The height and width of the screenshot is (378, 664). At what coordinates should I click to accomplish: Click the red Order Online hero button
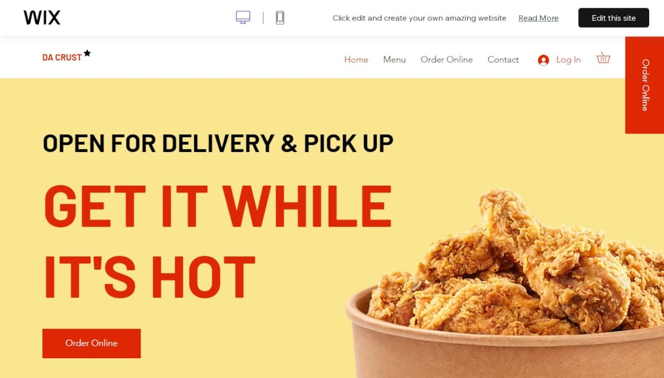pyautogui.click(x=91, y=343)
